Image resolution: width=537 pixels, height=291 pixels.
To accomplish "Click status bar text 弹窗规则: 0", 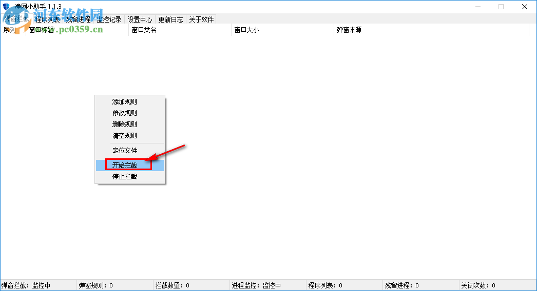I will point(95,285).
